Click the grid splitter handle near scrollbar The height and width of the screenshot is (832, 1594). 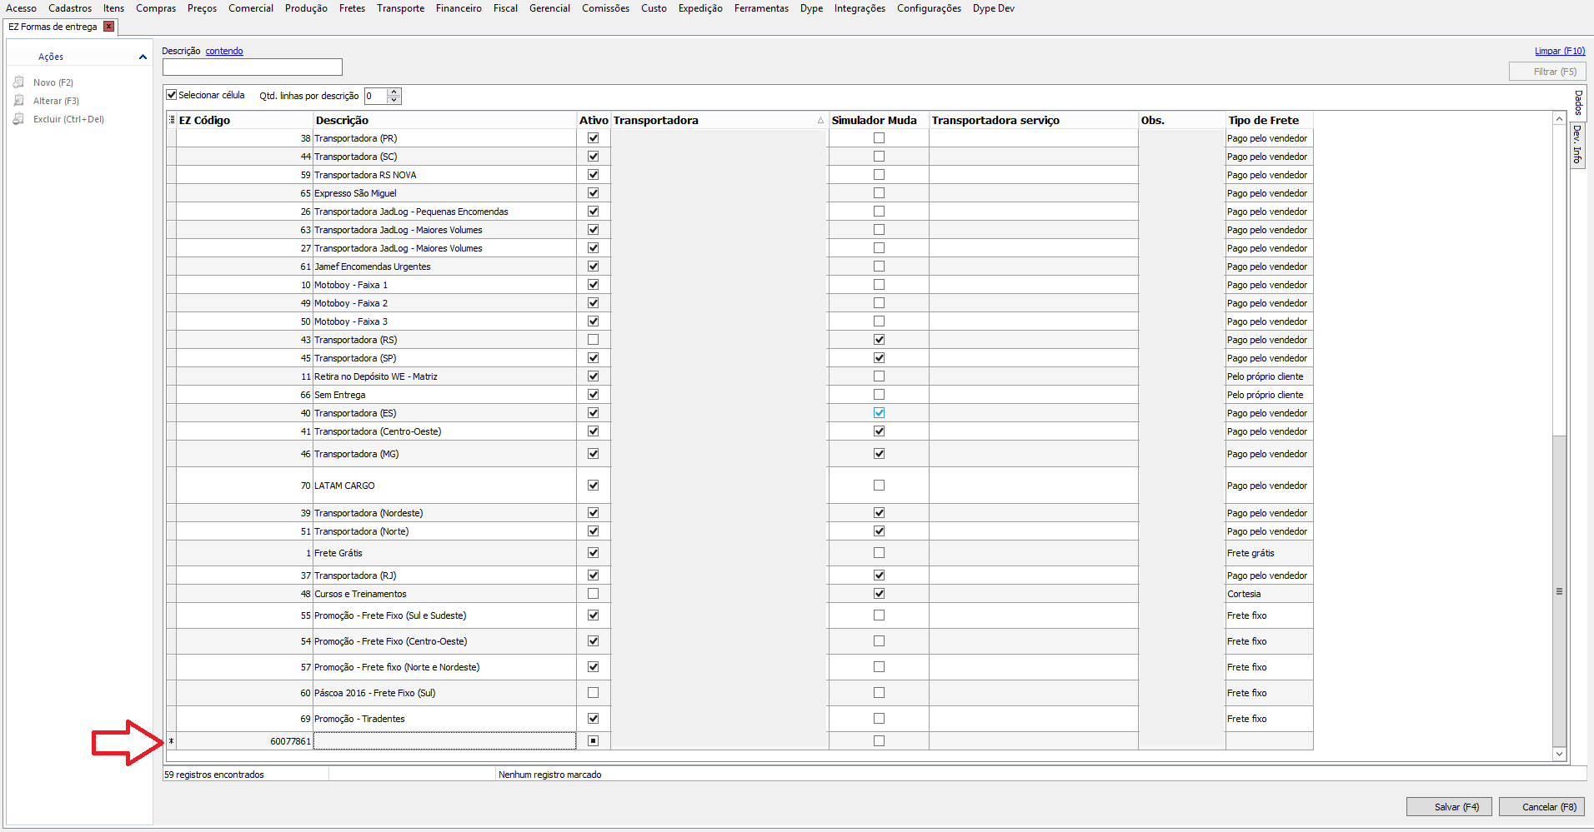tap(1559, 591)
